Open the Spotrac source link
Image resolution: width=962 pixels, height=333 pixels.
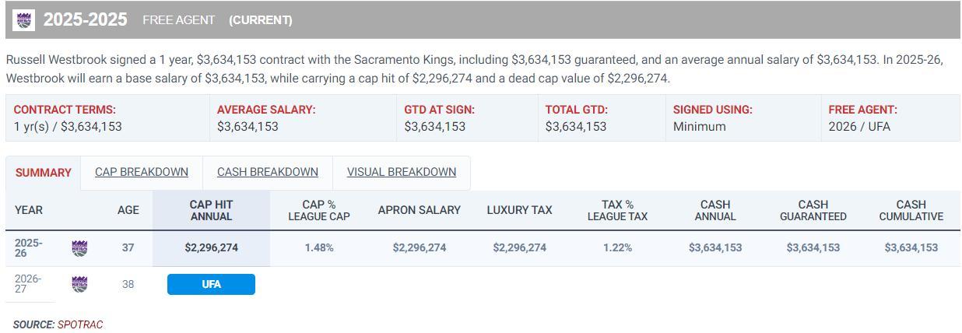coord(80,324)
